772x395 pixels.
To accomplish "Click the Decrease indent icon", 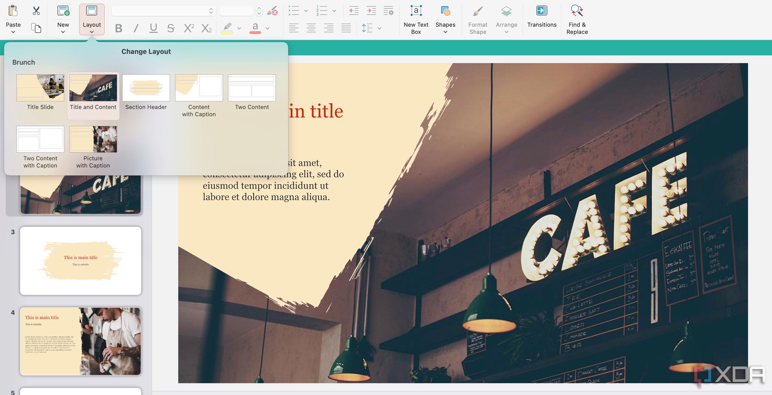I will [x=354, y=11].
